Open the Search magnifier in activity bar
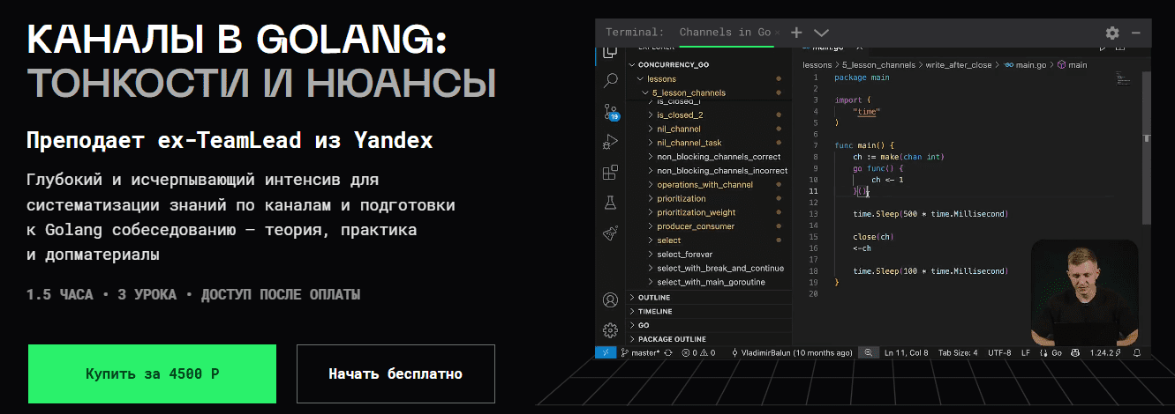 [609, 81]
